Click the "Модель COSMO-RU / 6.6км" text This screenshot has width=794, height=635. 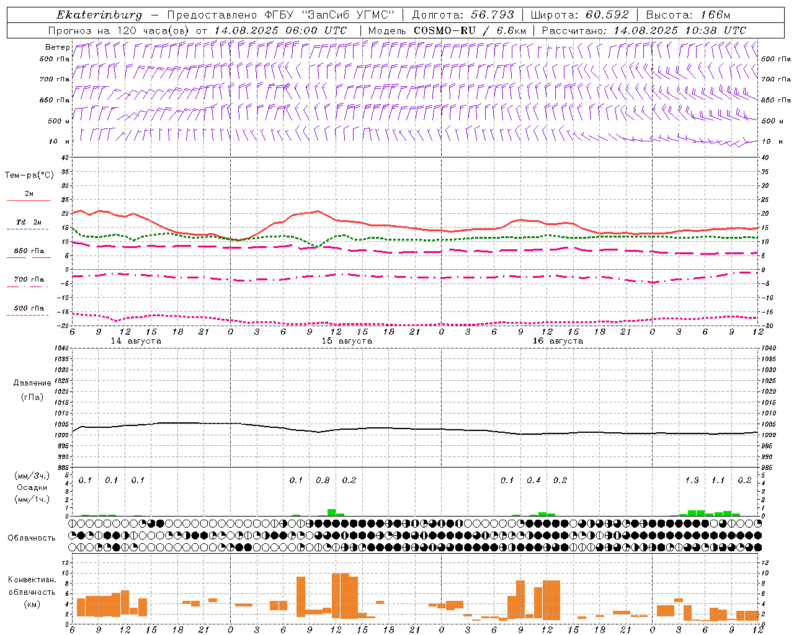[447, 30]
